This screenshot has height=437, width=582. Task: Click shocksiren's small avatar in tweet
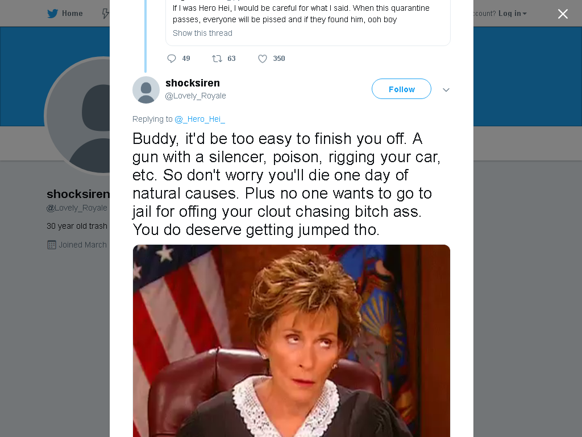click(146, 89)
